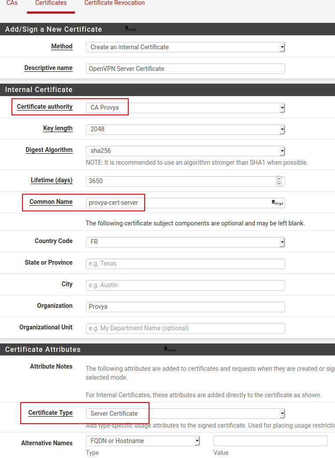Screen dimensions: 335x458
Task: Expand the Certificate Type dropdown
Action: (185, 414)
